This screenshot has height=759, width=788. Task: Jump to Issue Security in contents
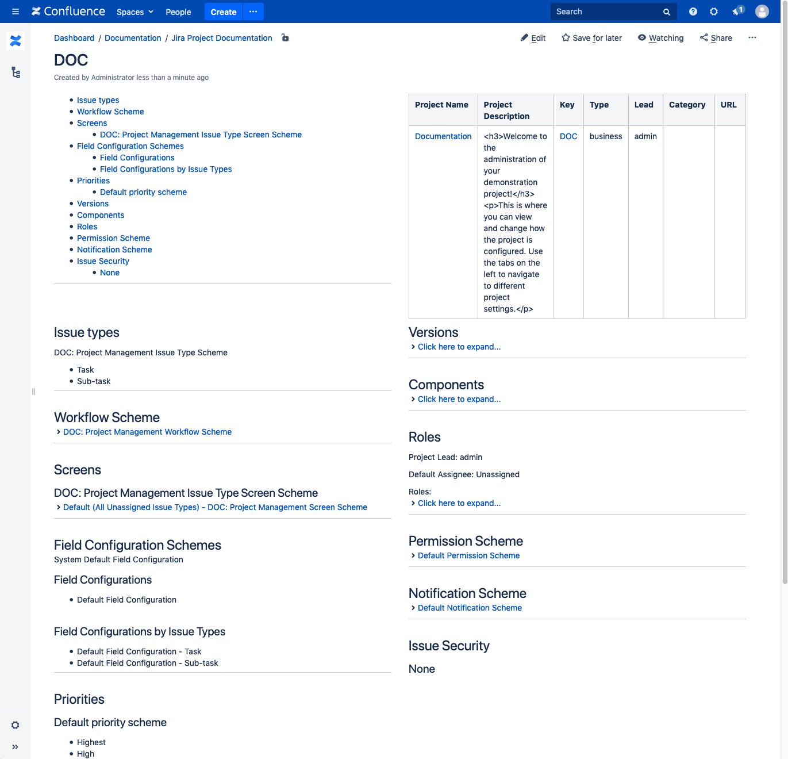click(103, 261)
